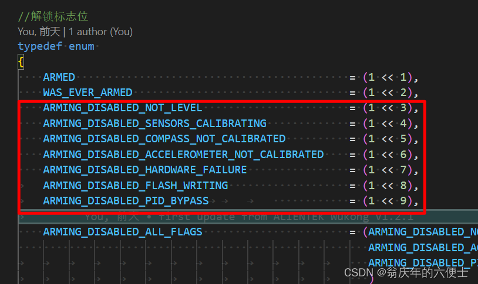The width and height of the screenshot is (478, 284).
Task: Click ARMING_DISABLED_FLASH_WRITING identifier
Action: (x=136, y=186)
